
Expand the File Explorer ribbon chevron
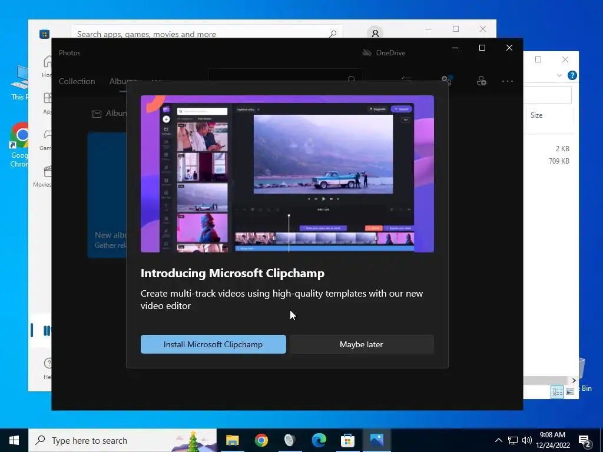pyautogui.click(x=559, y=75)
